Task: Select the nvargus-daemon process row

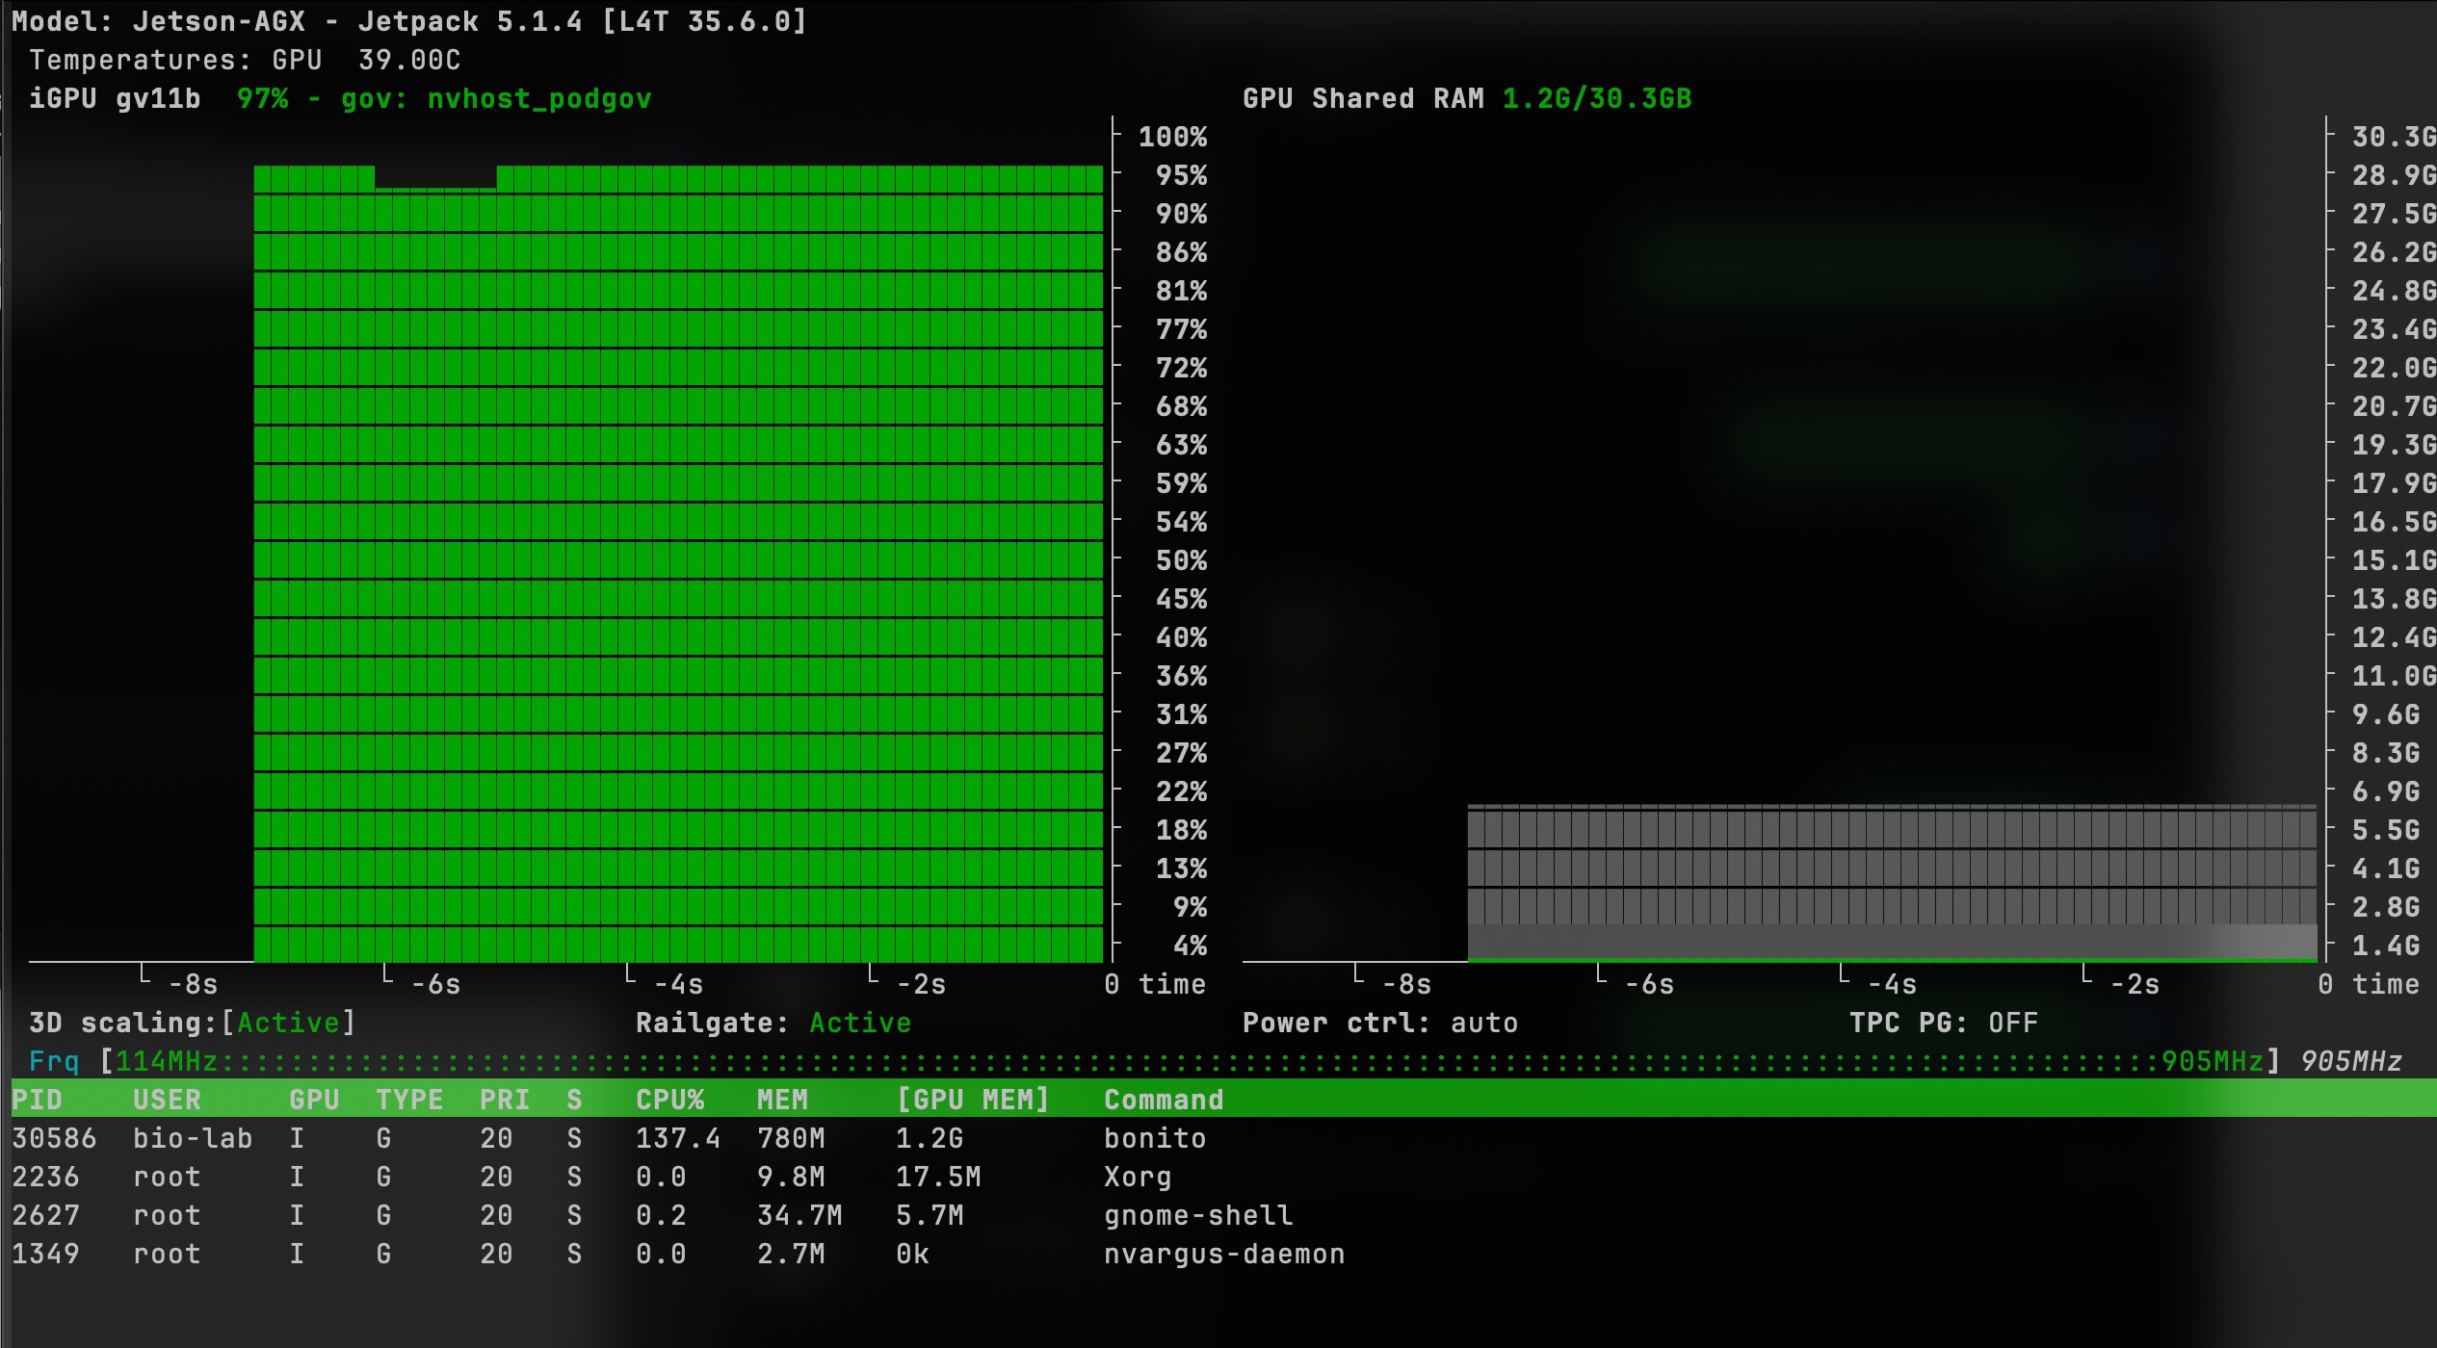Action: (x=1218, y=1254)
